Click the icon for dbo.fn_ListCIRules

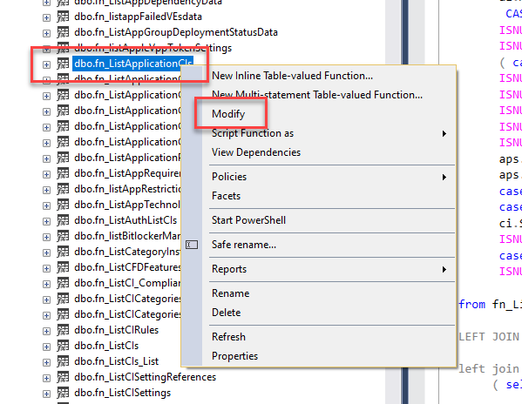coord(63,330)
